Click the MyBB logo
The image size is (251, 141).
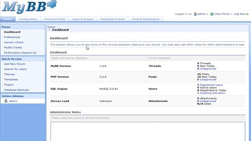tap(29, 7)
